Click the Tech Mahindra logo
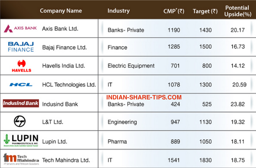 (21, 159)
